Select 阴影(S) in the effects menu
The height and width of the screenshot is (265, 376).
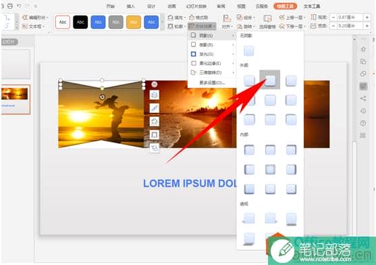[212, 36]
